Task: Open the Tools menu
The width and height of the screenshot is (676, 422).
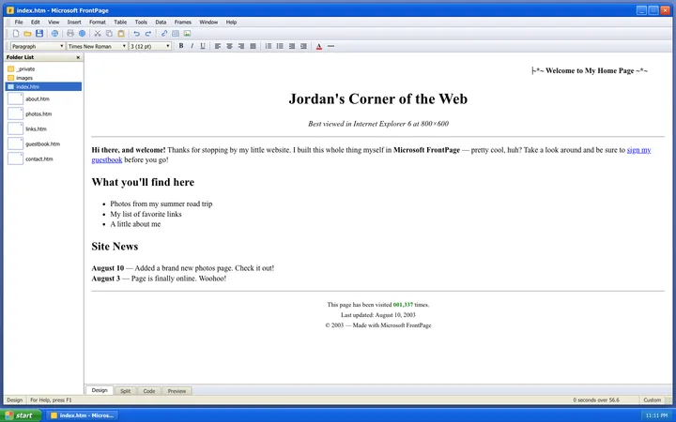Action: (141, 22)
